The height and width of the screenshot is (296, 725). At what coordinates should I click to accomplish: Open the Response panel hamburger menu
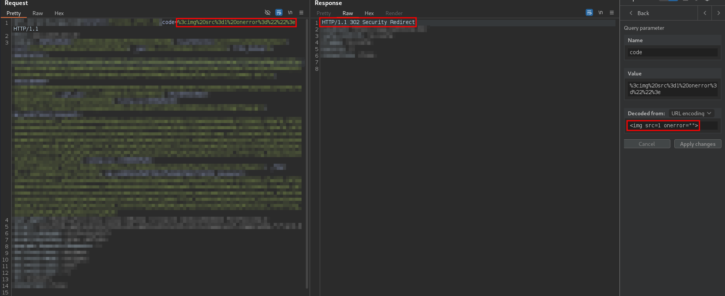click(x=612, y=13)
